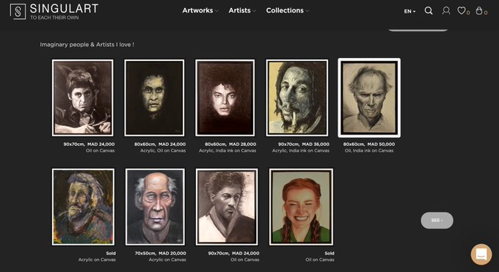Image resolution: width=499 pixels, height=272 pixels.
Task: Open the old man sketch priced MAD 50,000
Action: [369, 98]
